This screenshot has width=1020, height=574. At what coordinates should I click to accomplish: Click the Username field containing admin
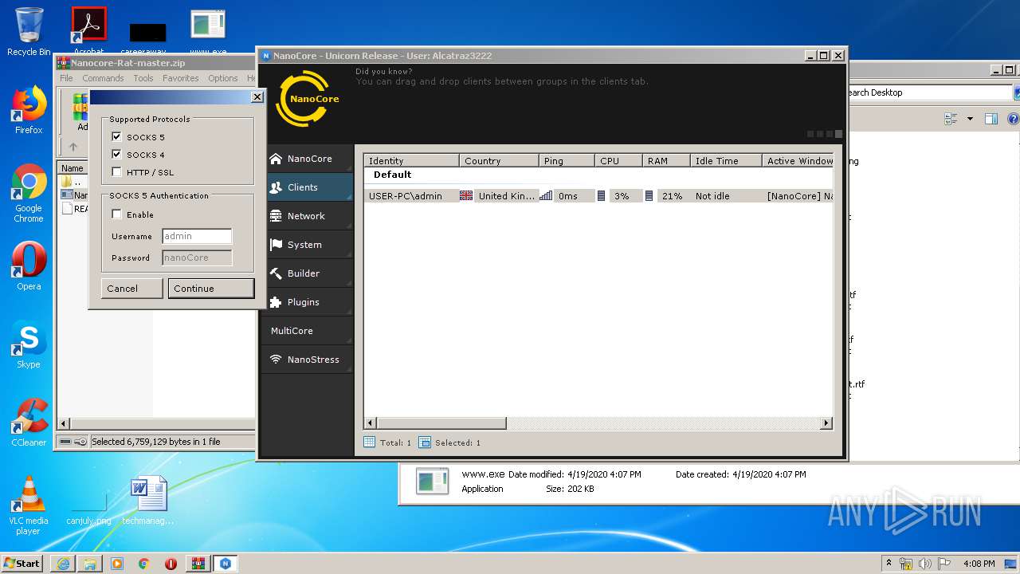point(197,236)
